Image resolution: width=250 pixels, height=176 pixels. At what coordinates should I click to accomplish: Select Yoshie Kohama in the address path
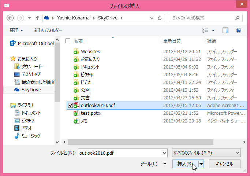[x=73, y=18]
